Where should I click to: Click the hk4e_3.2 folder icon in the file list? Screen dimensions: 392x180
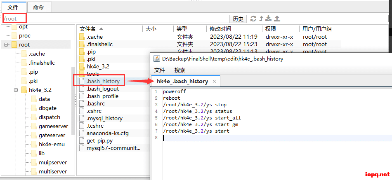(82, 67)
